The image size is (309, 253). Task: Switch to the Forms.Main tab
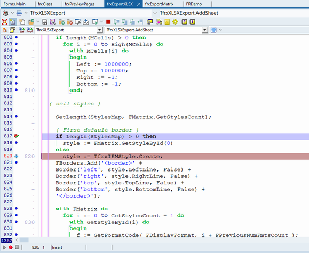click(14, 4)
